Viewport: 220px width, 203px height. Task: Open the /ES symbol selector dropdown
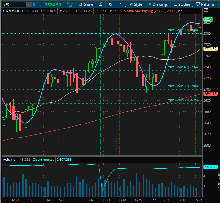pos(28,4)
